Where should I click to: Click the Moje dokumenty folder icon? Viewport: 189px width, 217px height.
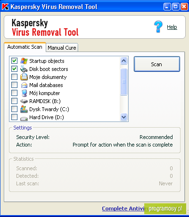pos(24,77)
